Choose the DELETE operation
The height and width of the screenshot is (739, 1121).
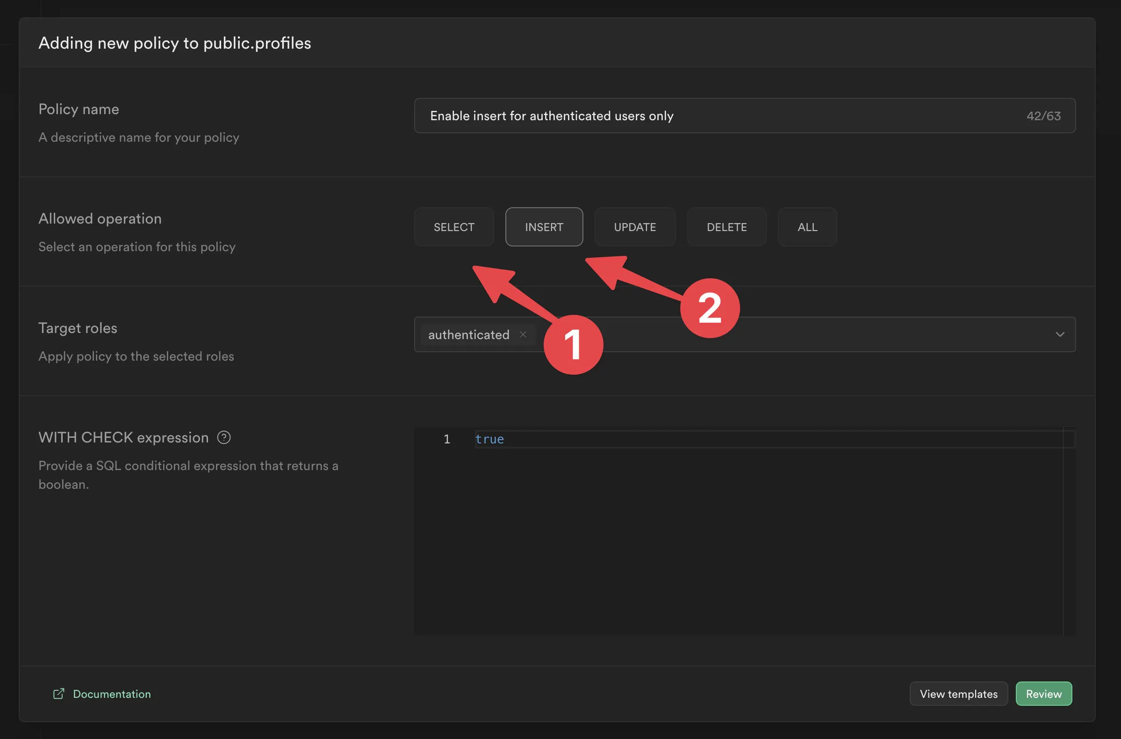click(x=726, y=227)
